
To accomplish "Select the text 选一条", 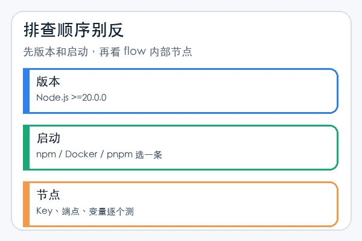I will [148, 154].
